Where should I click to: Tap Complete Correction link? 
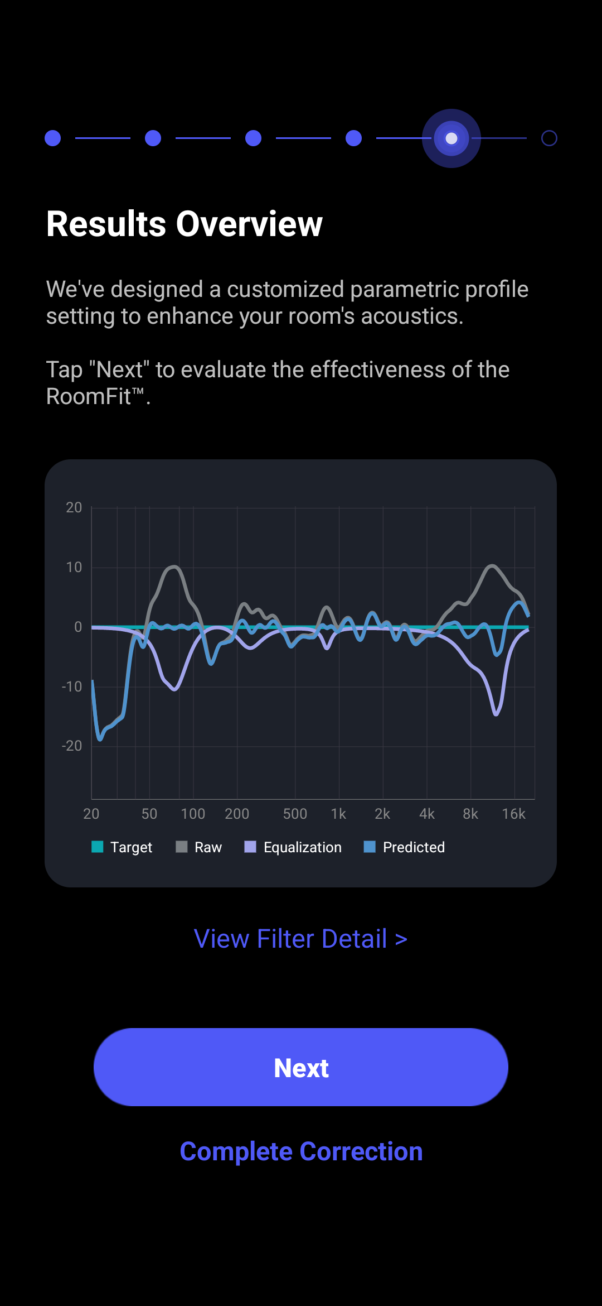(301, 1151)
